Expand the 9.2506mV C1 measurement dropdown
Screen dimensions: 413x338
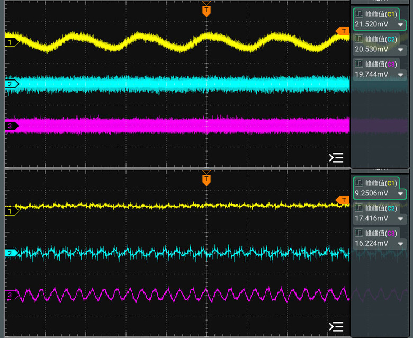tap(400, 193)
